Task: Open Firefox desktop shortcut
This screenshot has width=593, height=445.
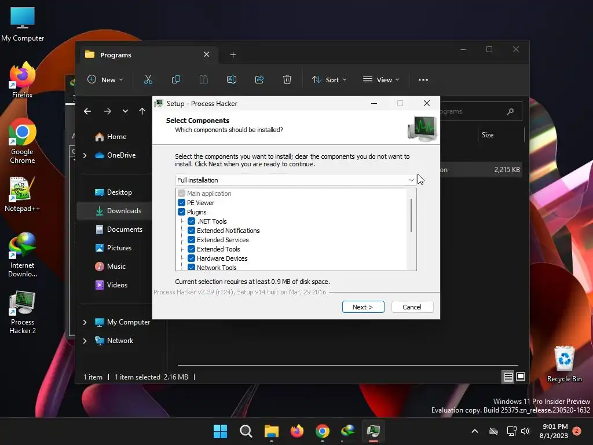Action: pos(23,80)
